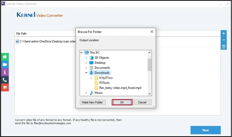Select the Documents label in tree
The width and height of the screenshot is (232, 137).
(102, 68)
